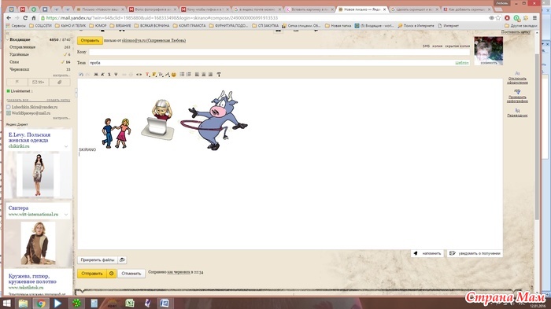
Task: Click the blockquote angle-brackets icon
Action: click(139, 75)
